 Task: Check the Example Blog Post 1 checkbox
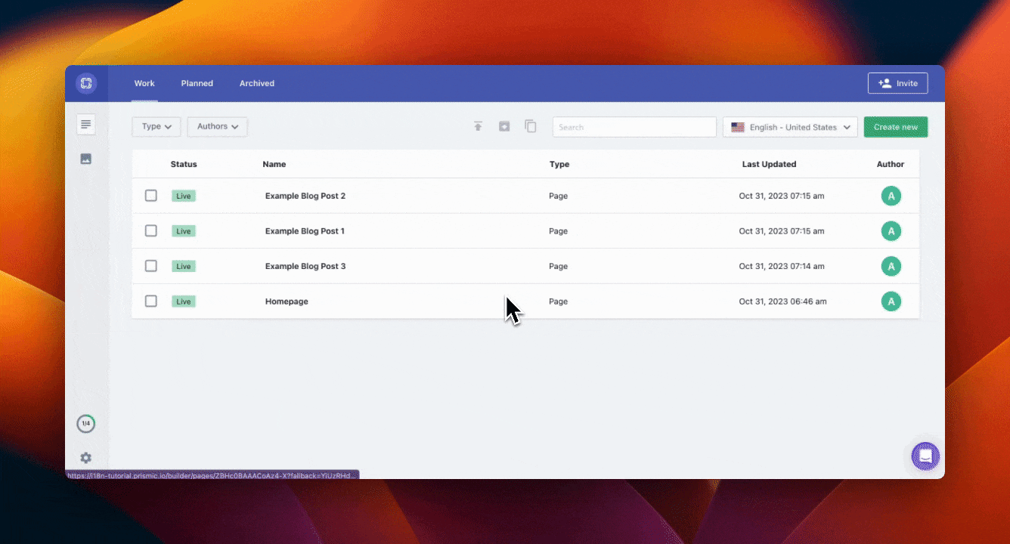tap(150, 230)
